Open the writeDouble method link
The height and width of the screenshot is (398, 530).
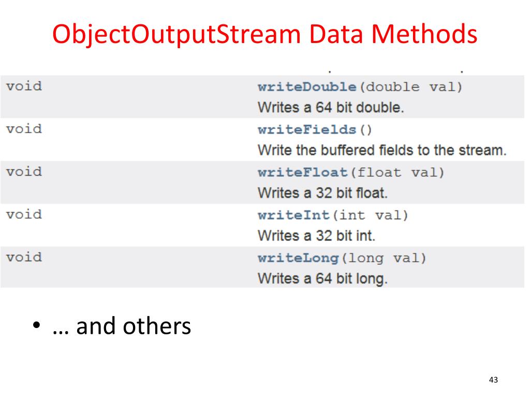click(307, 87)
